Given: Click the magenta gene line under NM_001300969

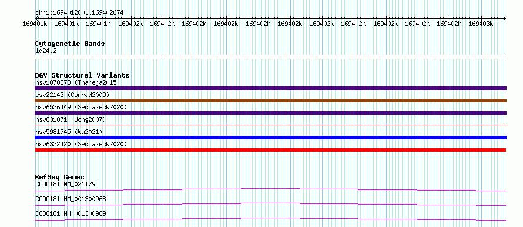Looking at the screenshot, I should point(270,219).
